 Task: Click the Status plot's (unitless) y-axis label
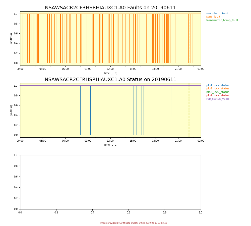(11, 110)
